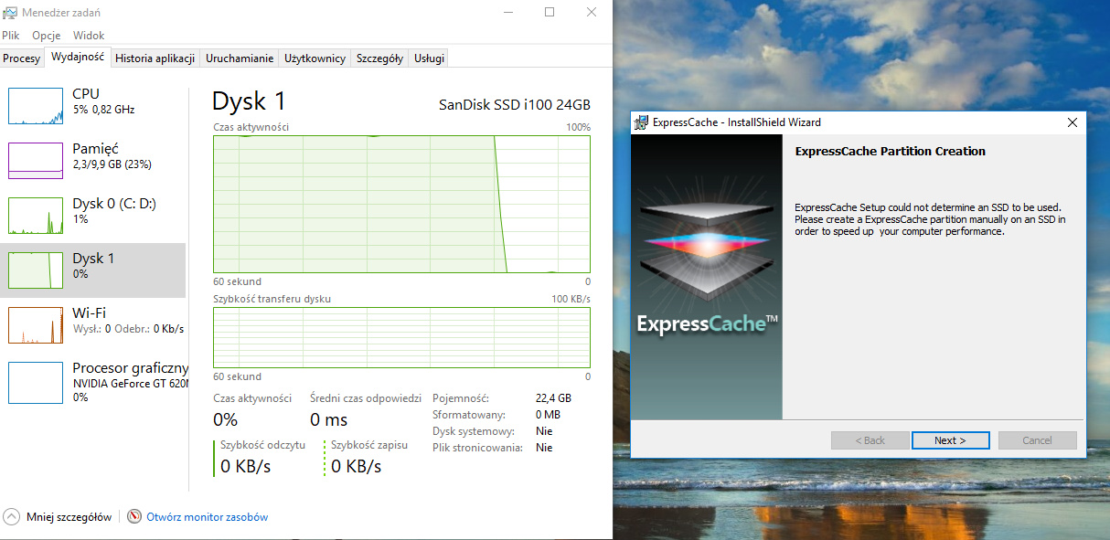The height and width of the screenshot is (540, 1110).
Task: Collapse details with Mniej szczegółów arrow
Action: coord(12,516)
